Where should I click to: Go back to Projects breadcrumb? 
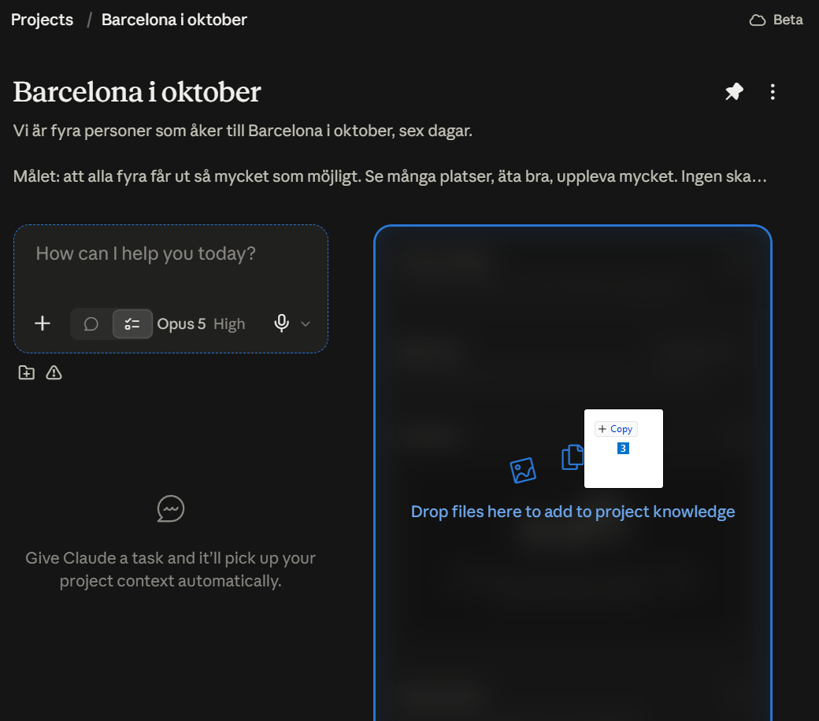click(x=42, y=20)
